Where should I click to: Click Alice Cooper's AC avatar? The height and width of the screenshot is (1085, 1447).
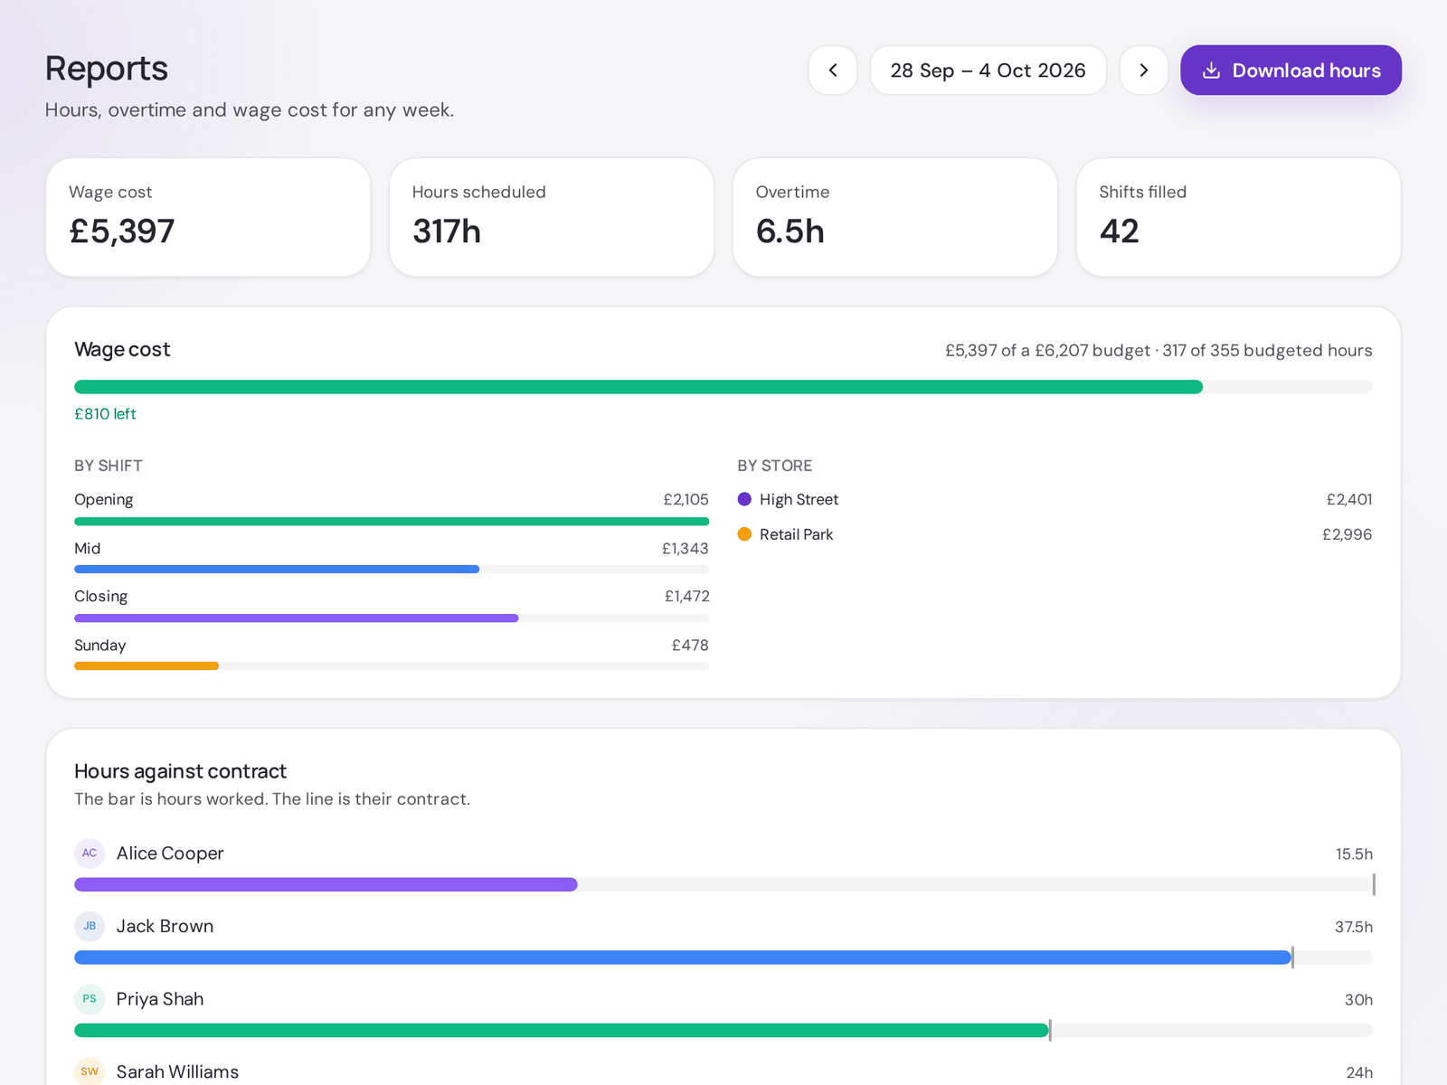90,853
